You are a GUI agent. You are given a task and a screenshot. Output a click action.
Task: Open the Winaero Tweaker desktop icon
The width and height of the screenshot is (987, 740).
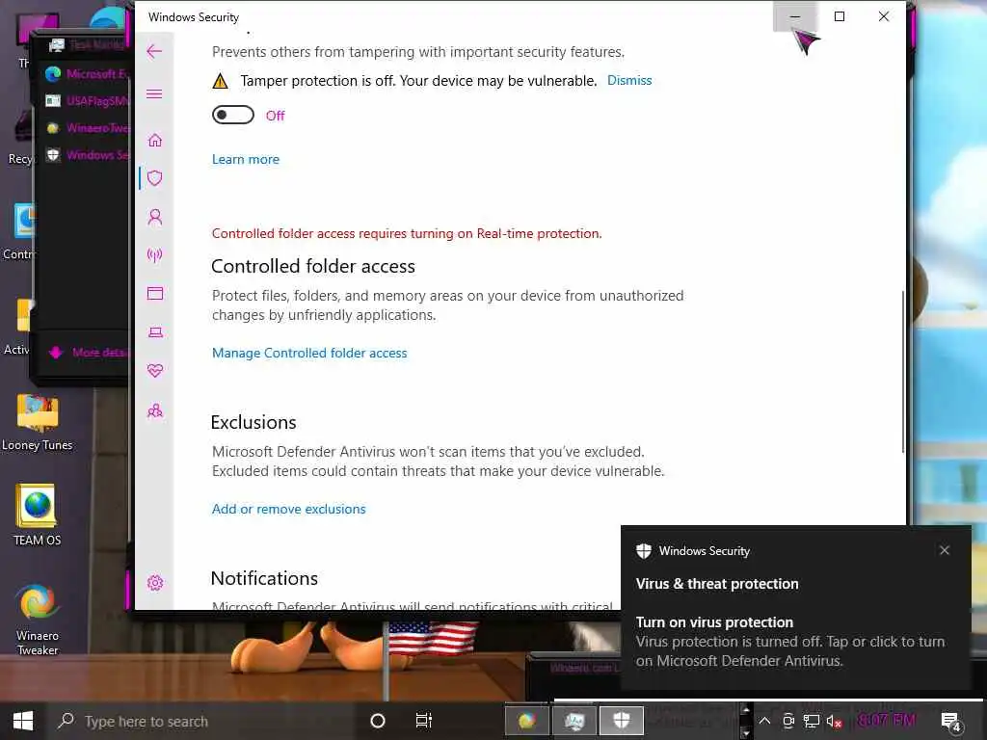[38, 620]
